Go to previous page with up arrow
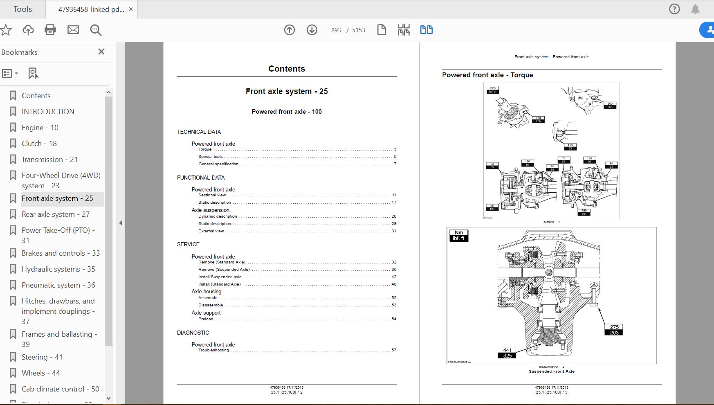Viewport: 714px width, 405px height. (290, 30)
